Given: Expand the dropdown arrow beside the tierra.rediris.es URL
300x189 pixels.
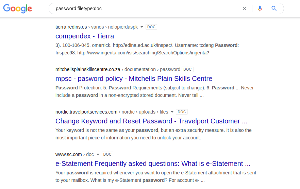Looking at the screenshot, I should click(142, 27).
